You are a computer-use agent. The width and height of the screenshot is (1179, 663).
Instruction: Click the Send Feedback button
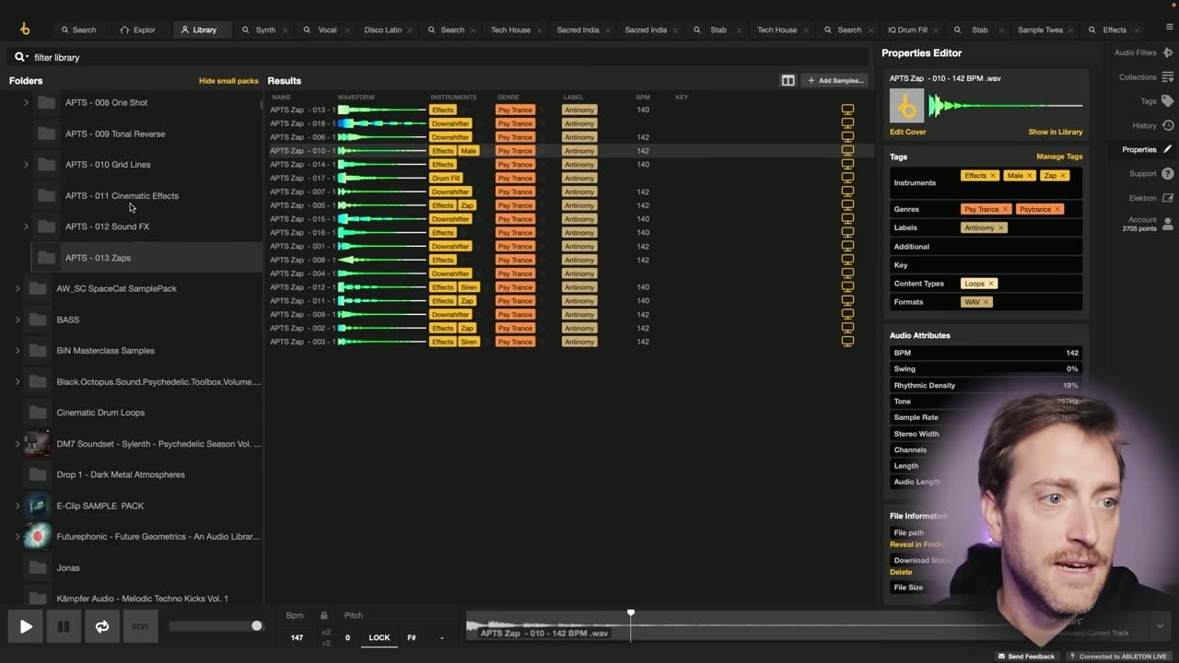[1026, 657]
